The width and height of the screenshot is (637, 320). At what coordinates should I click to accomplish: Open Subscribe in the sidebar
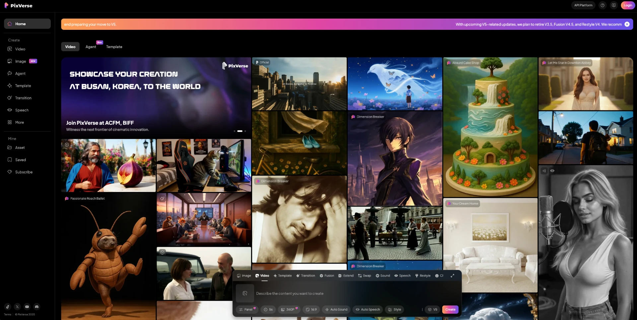click(x=27, y=172)
